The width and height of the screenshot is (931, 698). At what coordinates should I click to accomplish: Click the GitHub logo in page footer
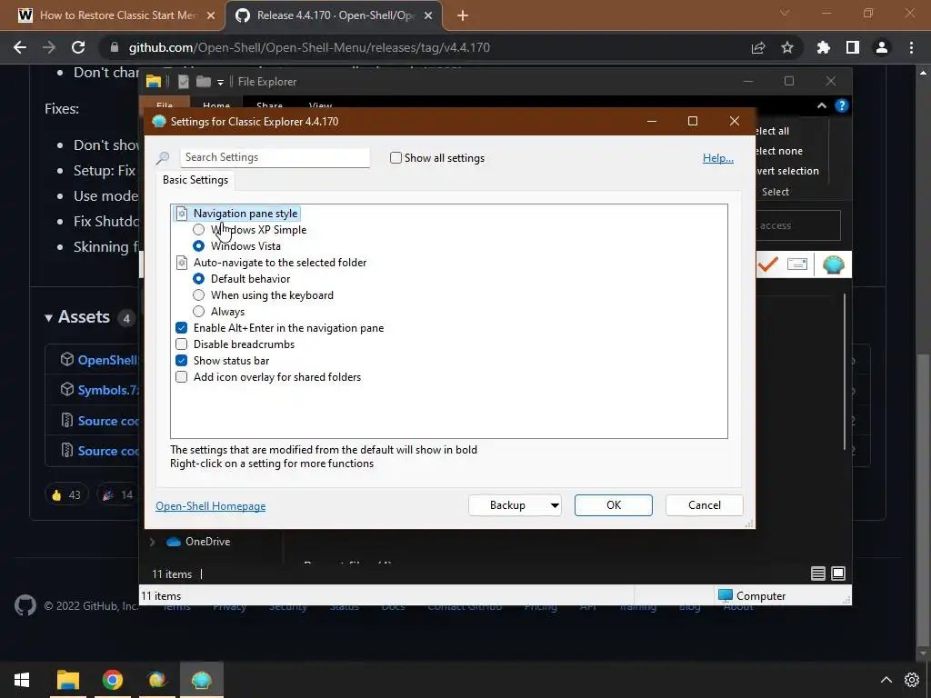[25, 605]
